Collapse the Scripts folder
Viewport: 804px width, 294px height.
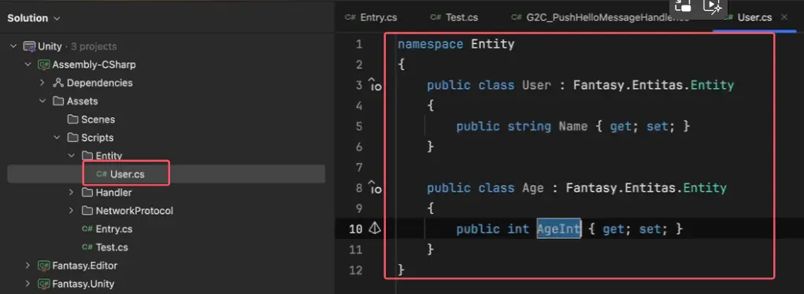click(57, 138)
